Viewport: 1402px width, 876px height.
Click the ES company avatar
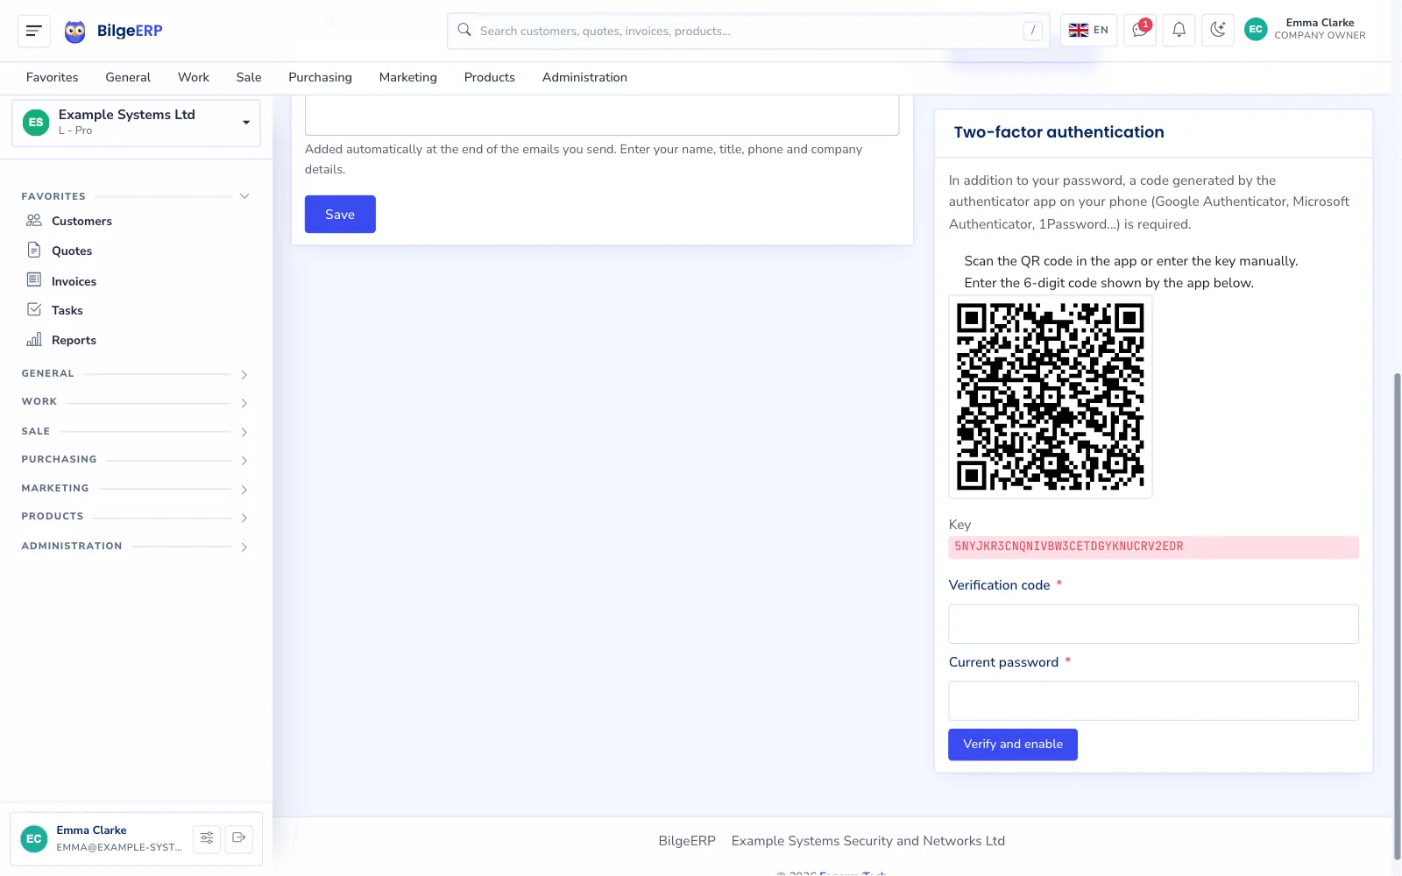(x=36, y=123)
